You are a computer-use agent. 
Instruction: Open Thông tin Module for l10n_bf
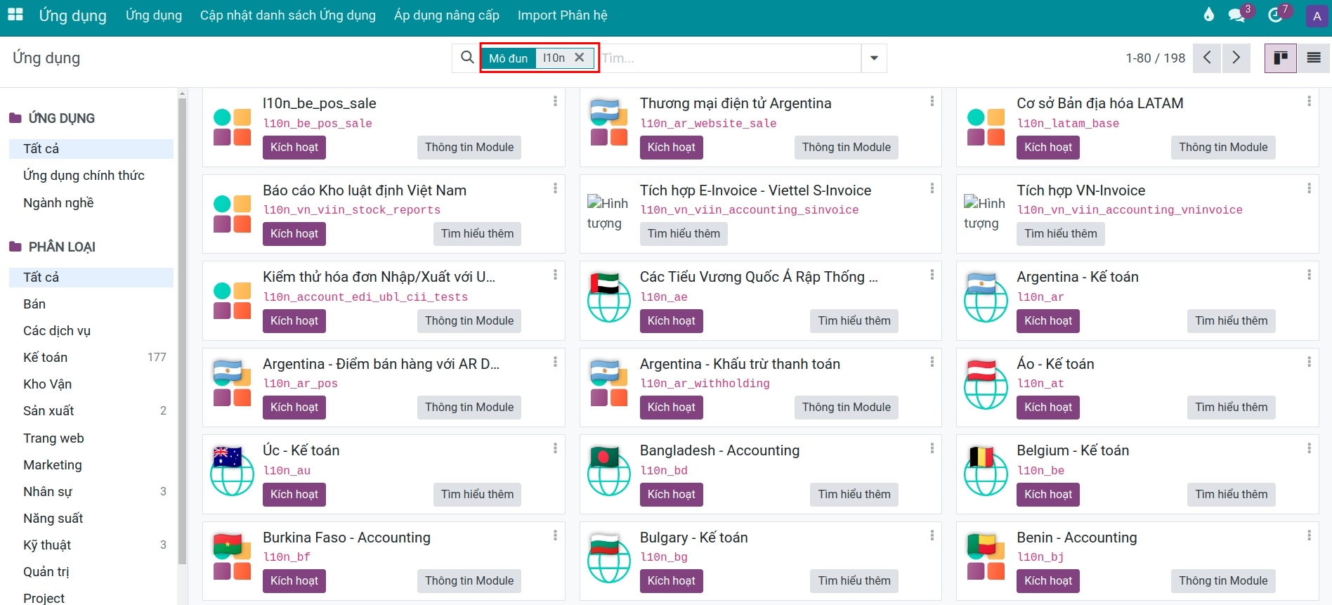point(469,580)
